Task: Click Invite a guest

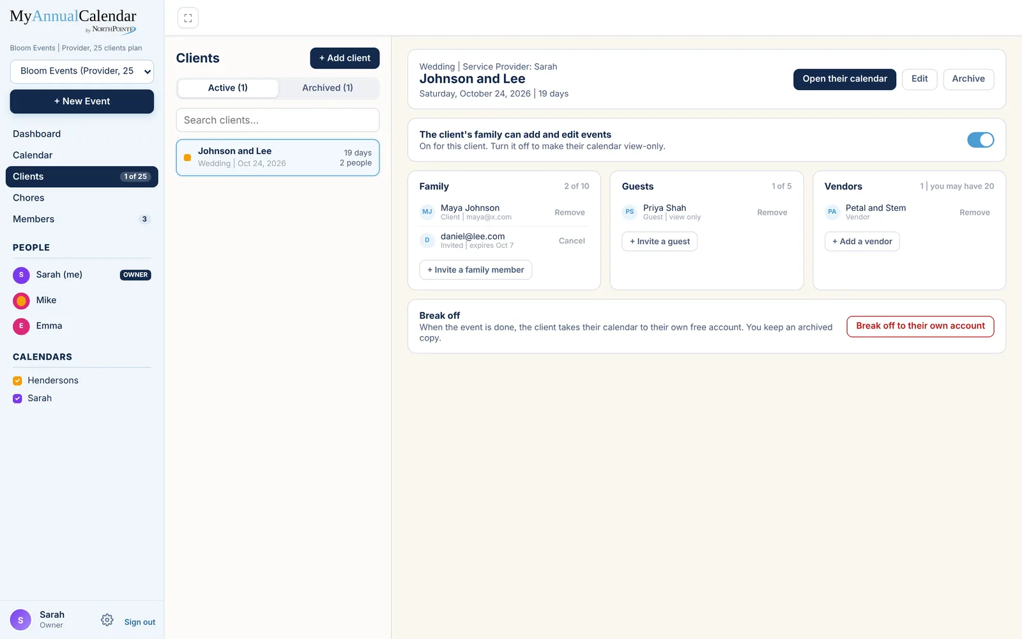Action: [x=659, y=242]
